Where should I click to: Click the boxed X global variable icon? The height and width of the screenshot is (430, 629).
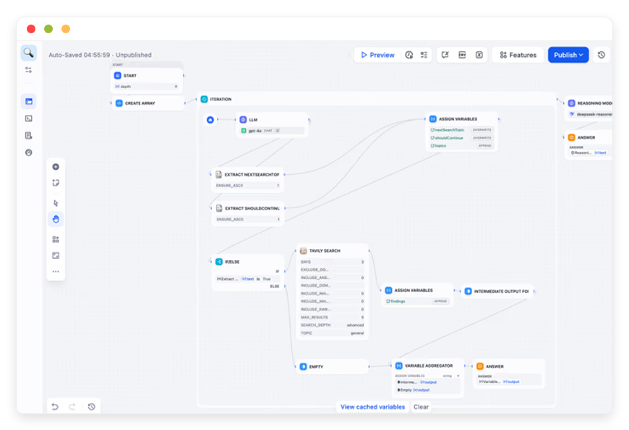tap(479, 55)
